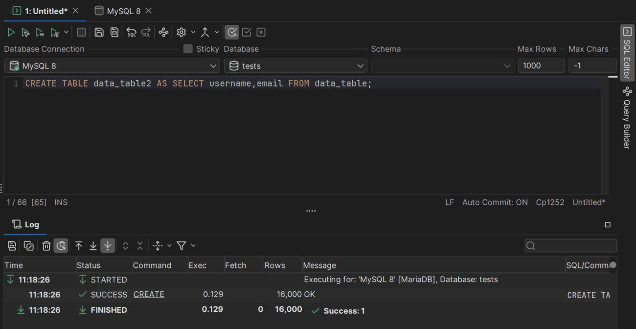The height and width of the screenshot is (329, 636).
Task: Maximize the Log panel
Action: [607, 224]
